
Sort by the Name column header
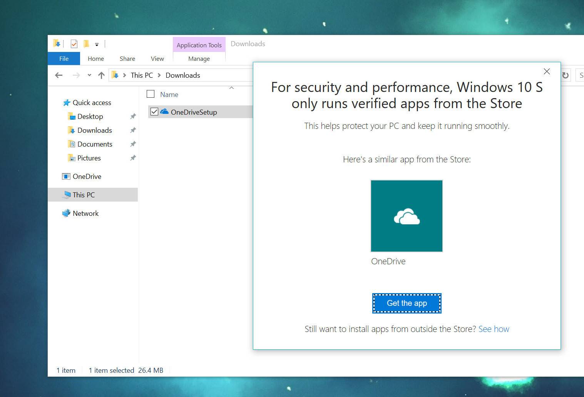[169, 94]
